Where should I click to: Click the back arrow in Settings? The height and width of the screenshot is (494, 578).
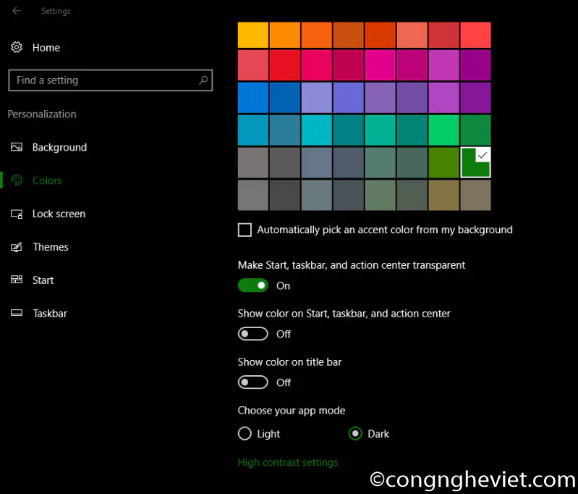tap(16, 11)
